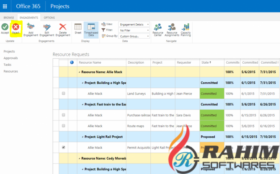Click the Resource Requests heading

71,54
